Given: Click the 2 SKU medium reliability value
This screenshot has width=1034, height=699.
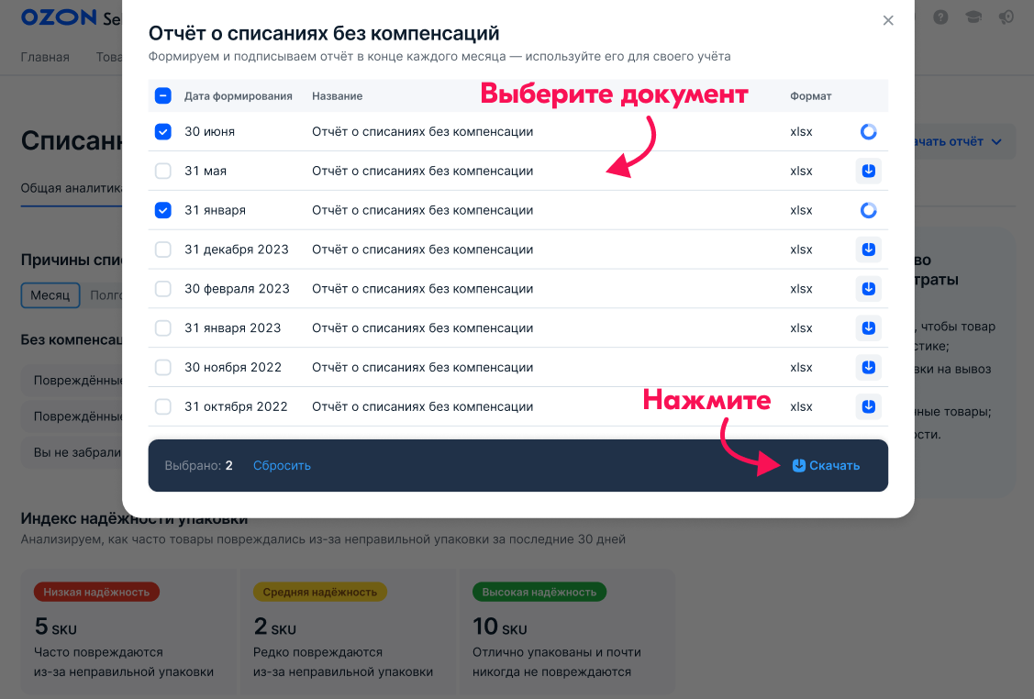Looking at the screenshot, I should [275, 627].
